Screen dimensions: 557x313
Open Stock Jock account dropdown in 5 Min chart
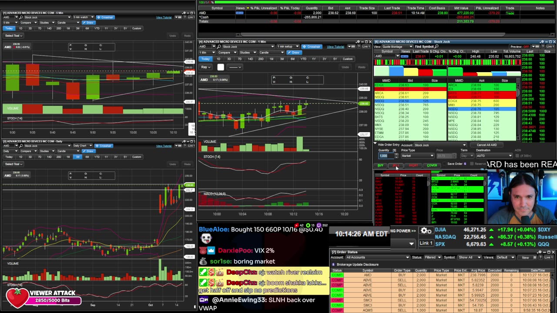pyautogui.click(x=48, y=17)
